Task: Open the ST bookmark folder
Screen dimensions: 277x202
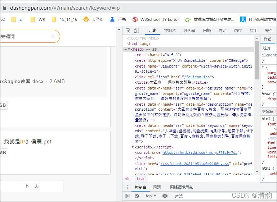Action: point(18,19)
